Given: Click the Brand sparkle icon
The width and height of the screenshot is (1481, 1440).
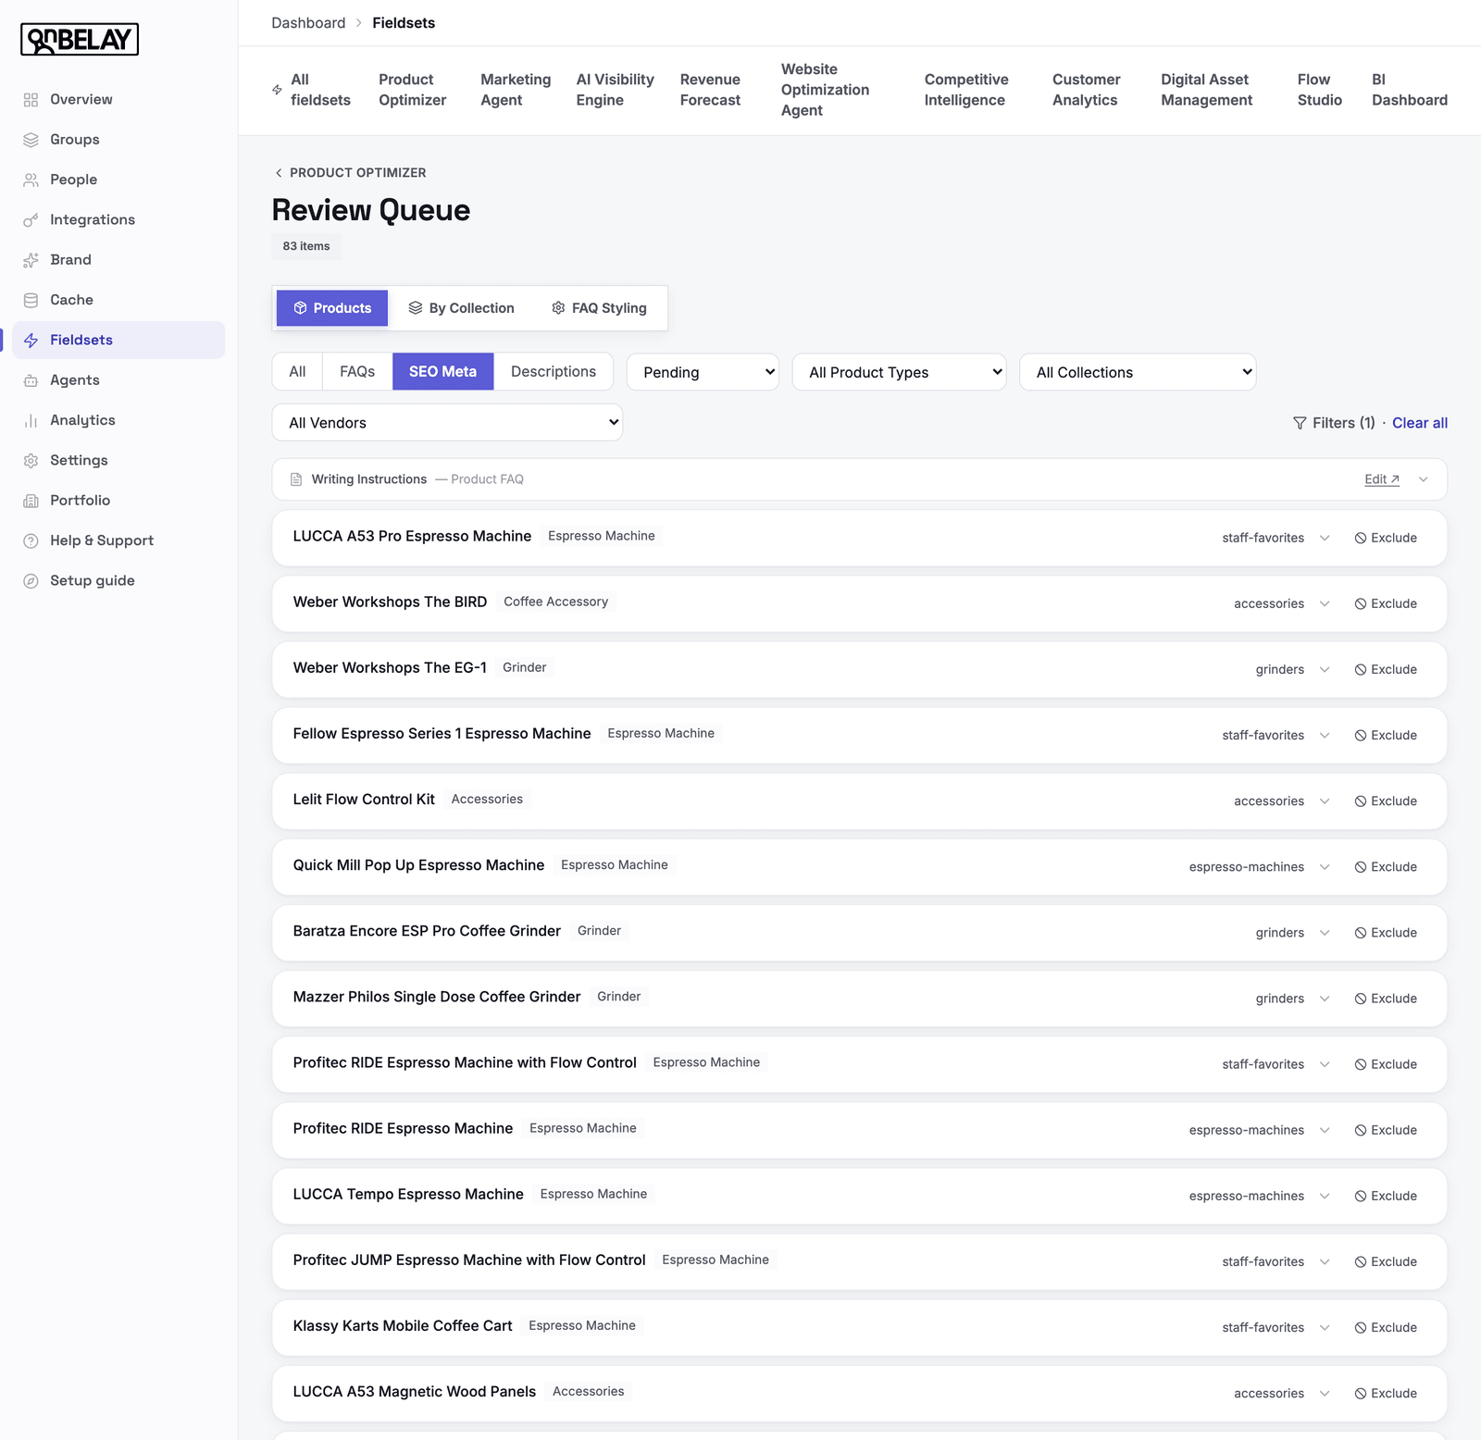Looking at the screenshot, I should pyautogui.click(x=31, y=260).
